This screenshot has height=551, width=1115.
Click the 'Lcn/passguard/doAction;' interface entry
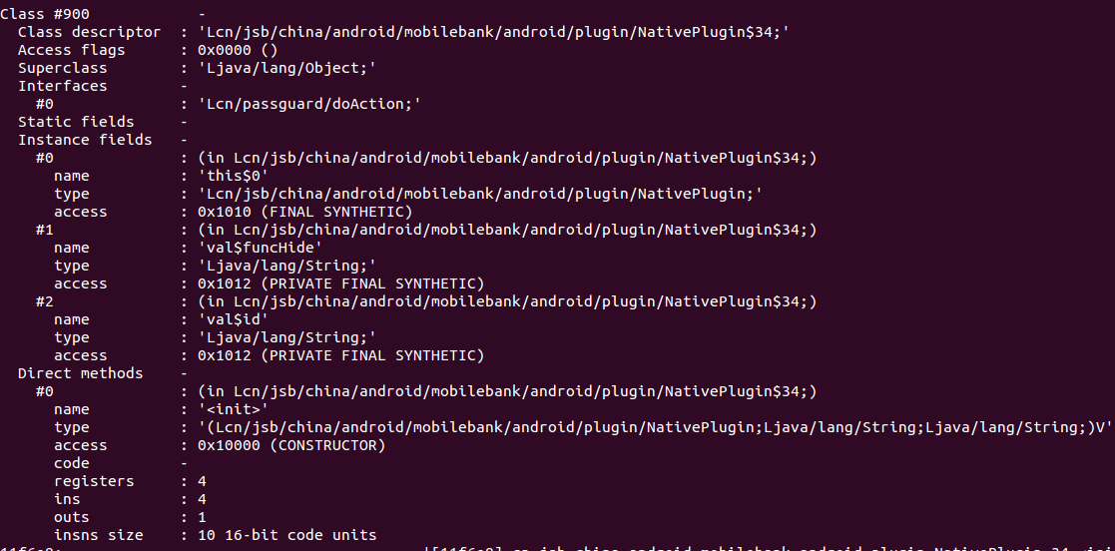(x=310, y=104)
